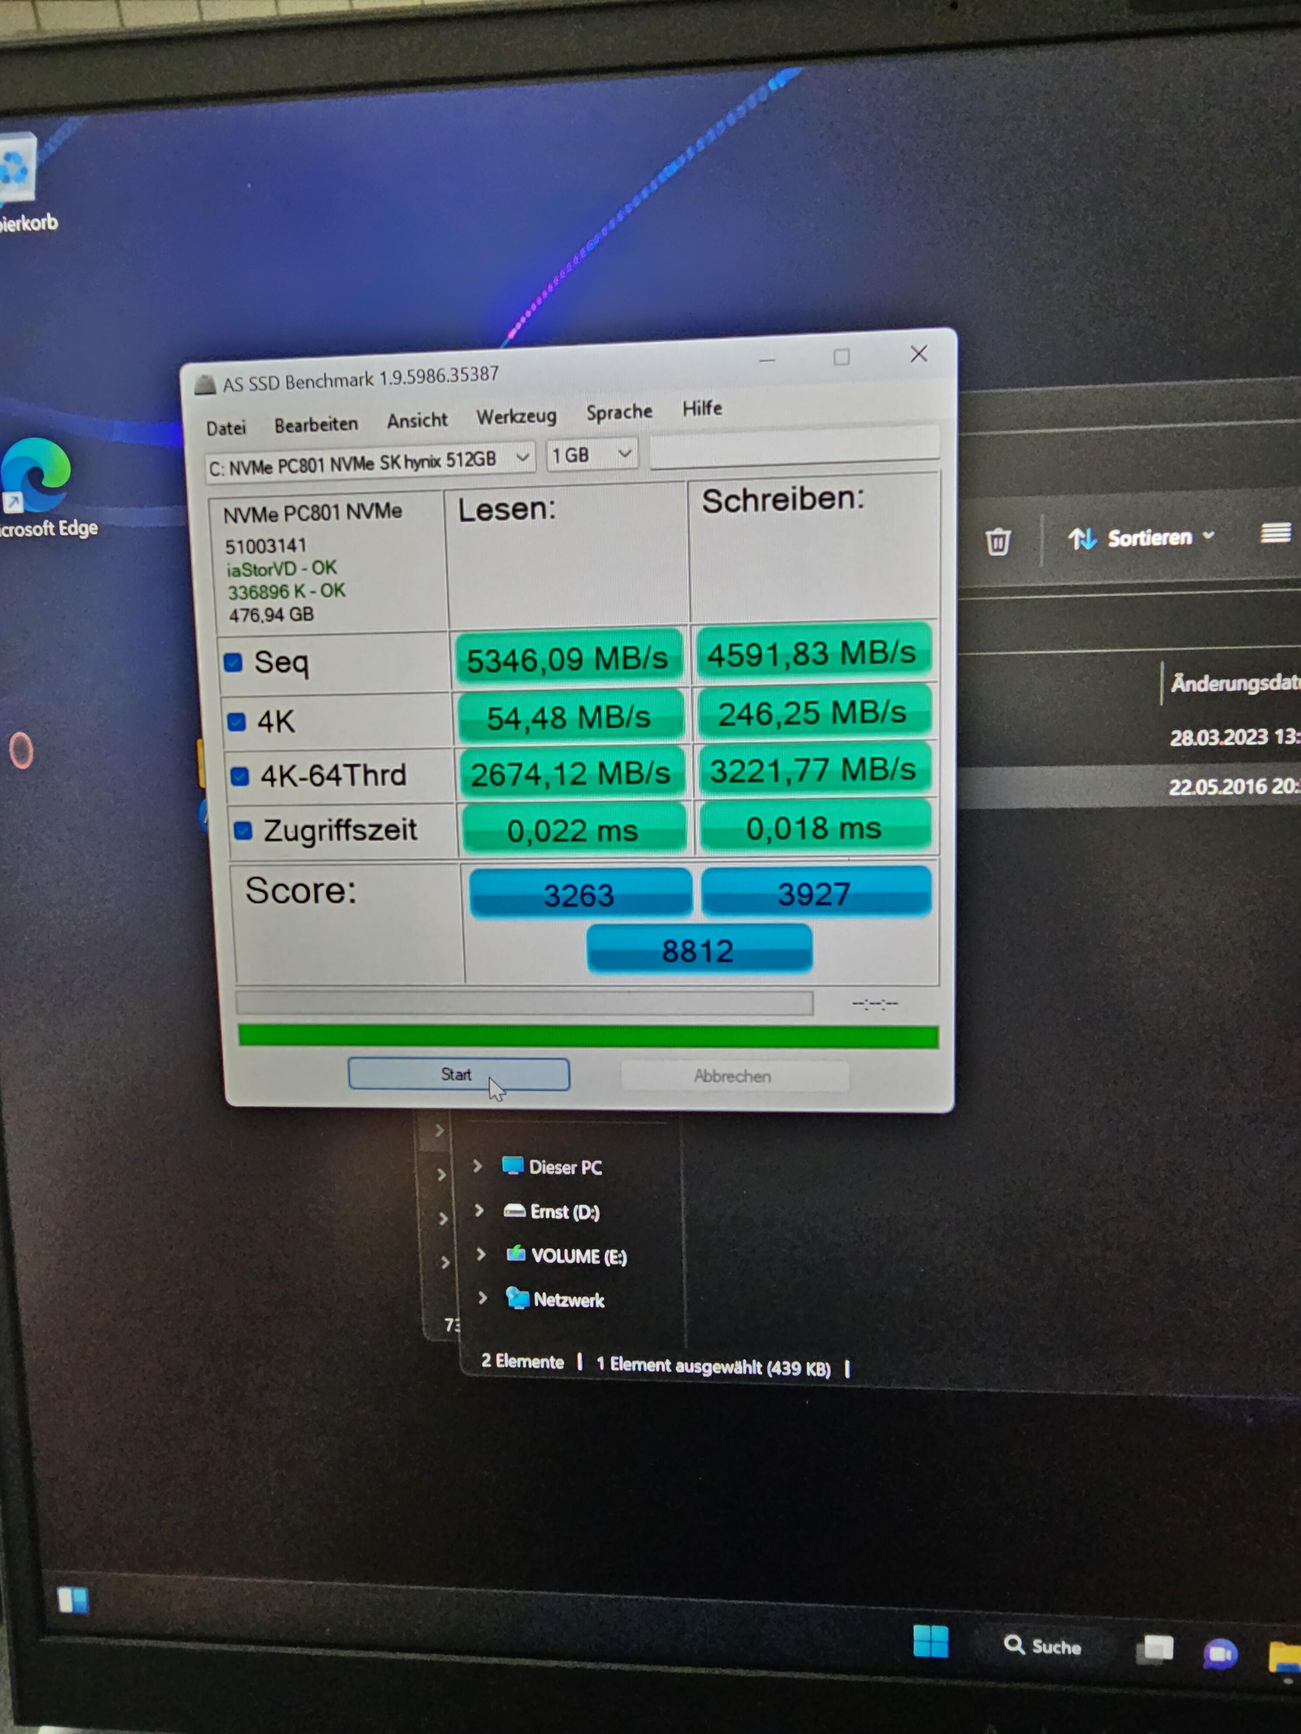
Task: Disable the Zugriffszeit checkbox
Action: 243,830
